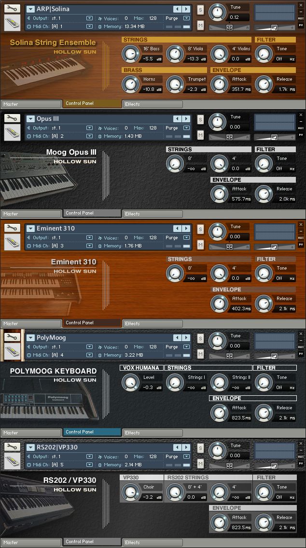
Task: Mute the PolyMoog instrument
Action: pos(200,354)
